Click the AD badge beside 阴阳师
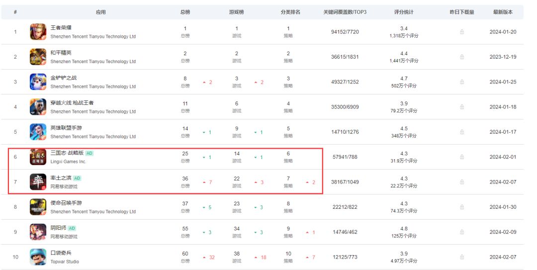 72,228
